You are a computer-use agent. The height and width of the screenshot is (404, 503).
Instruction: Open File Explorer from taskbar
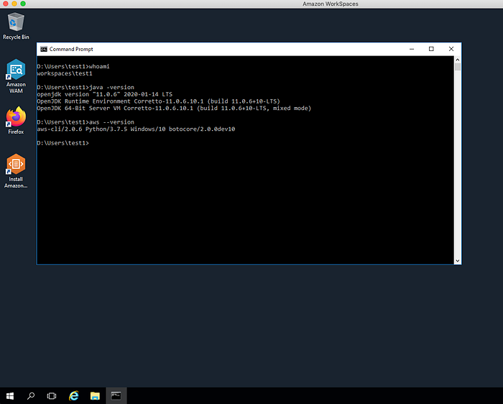95,396
